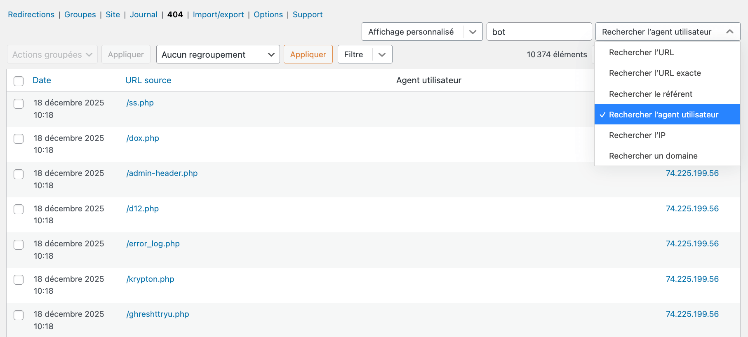
Task: Toggle checkbox for /krypton.php entry
Action: [x=19, y=280]
